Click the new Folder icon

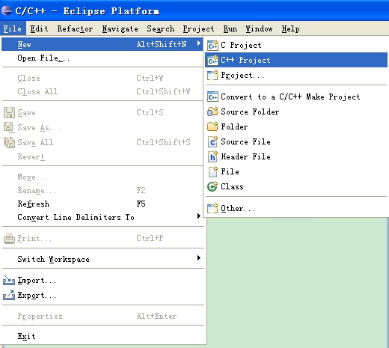tap(212, 126)
